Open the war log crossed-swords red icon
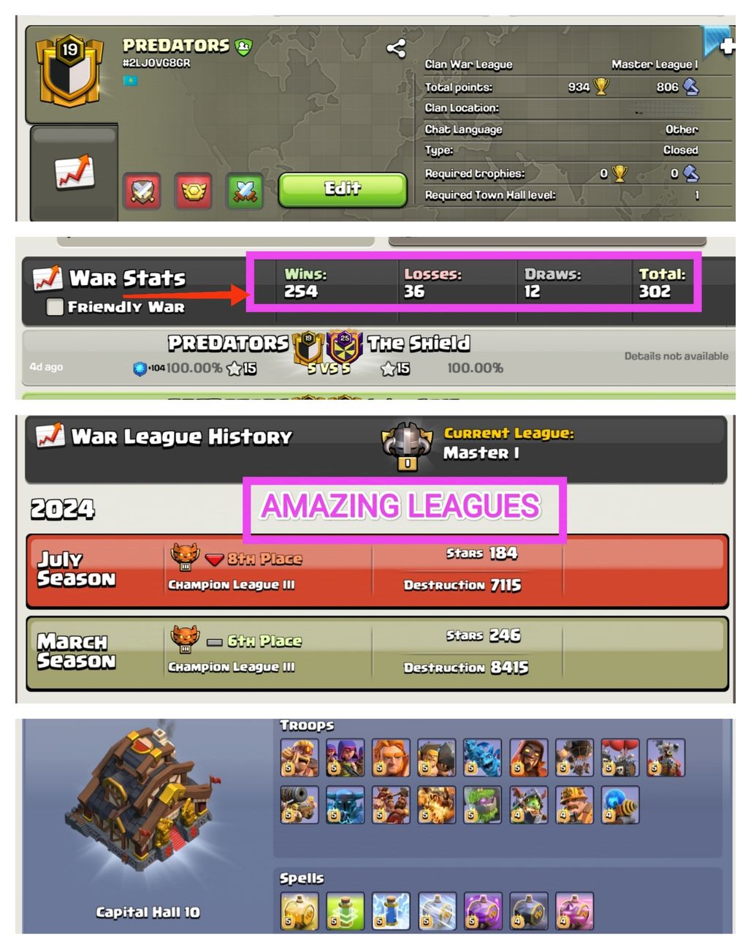Screen dimensions: 751x949 (x=142, y=192)
